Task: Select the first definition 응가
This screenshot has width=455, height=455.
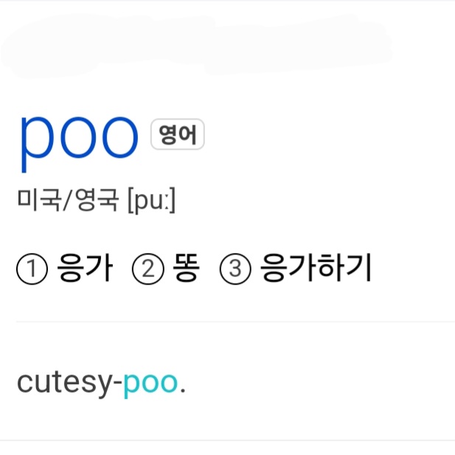Action: (83, 270)
